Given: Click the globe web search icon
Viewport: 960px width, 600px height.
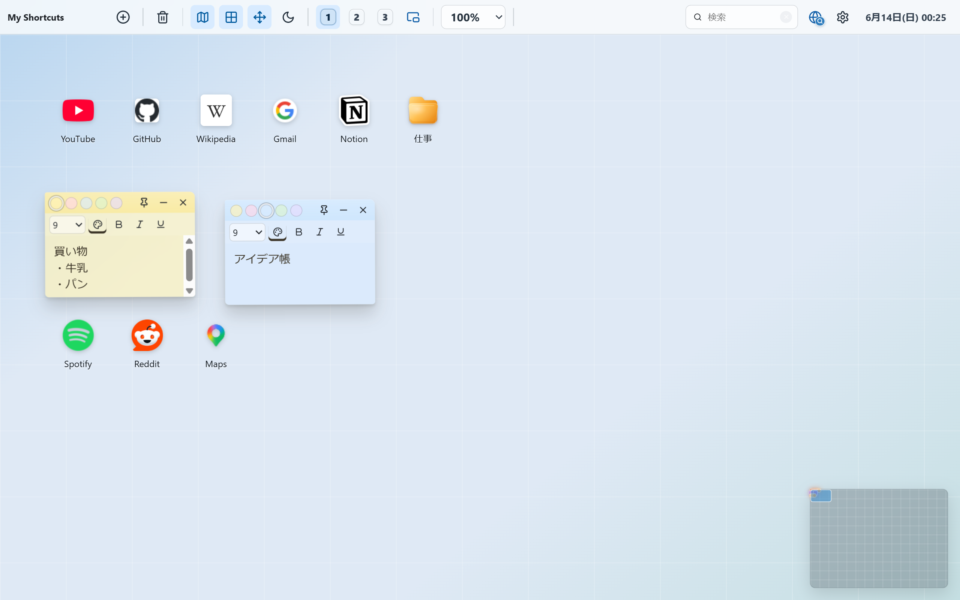Looking at the screenshot, I should tap(816, 18).
